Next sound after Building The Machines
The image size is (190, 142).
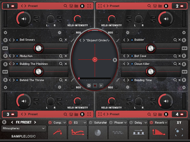[14, 64]
